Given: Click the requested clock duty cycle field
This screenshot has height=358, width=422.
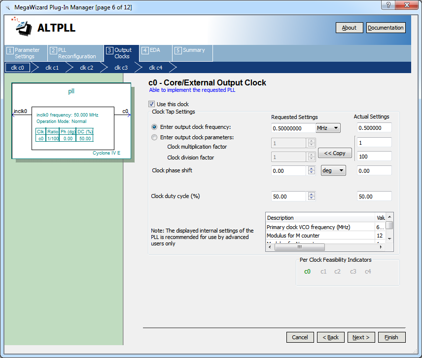Looking at the screenshot, I should click(288, 197).
